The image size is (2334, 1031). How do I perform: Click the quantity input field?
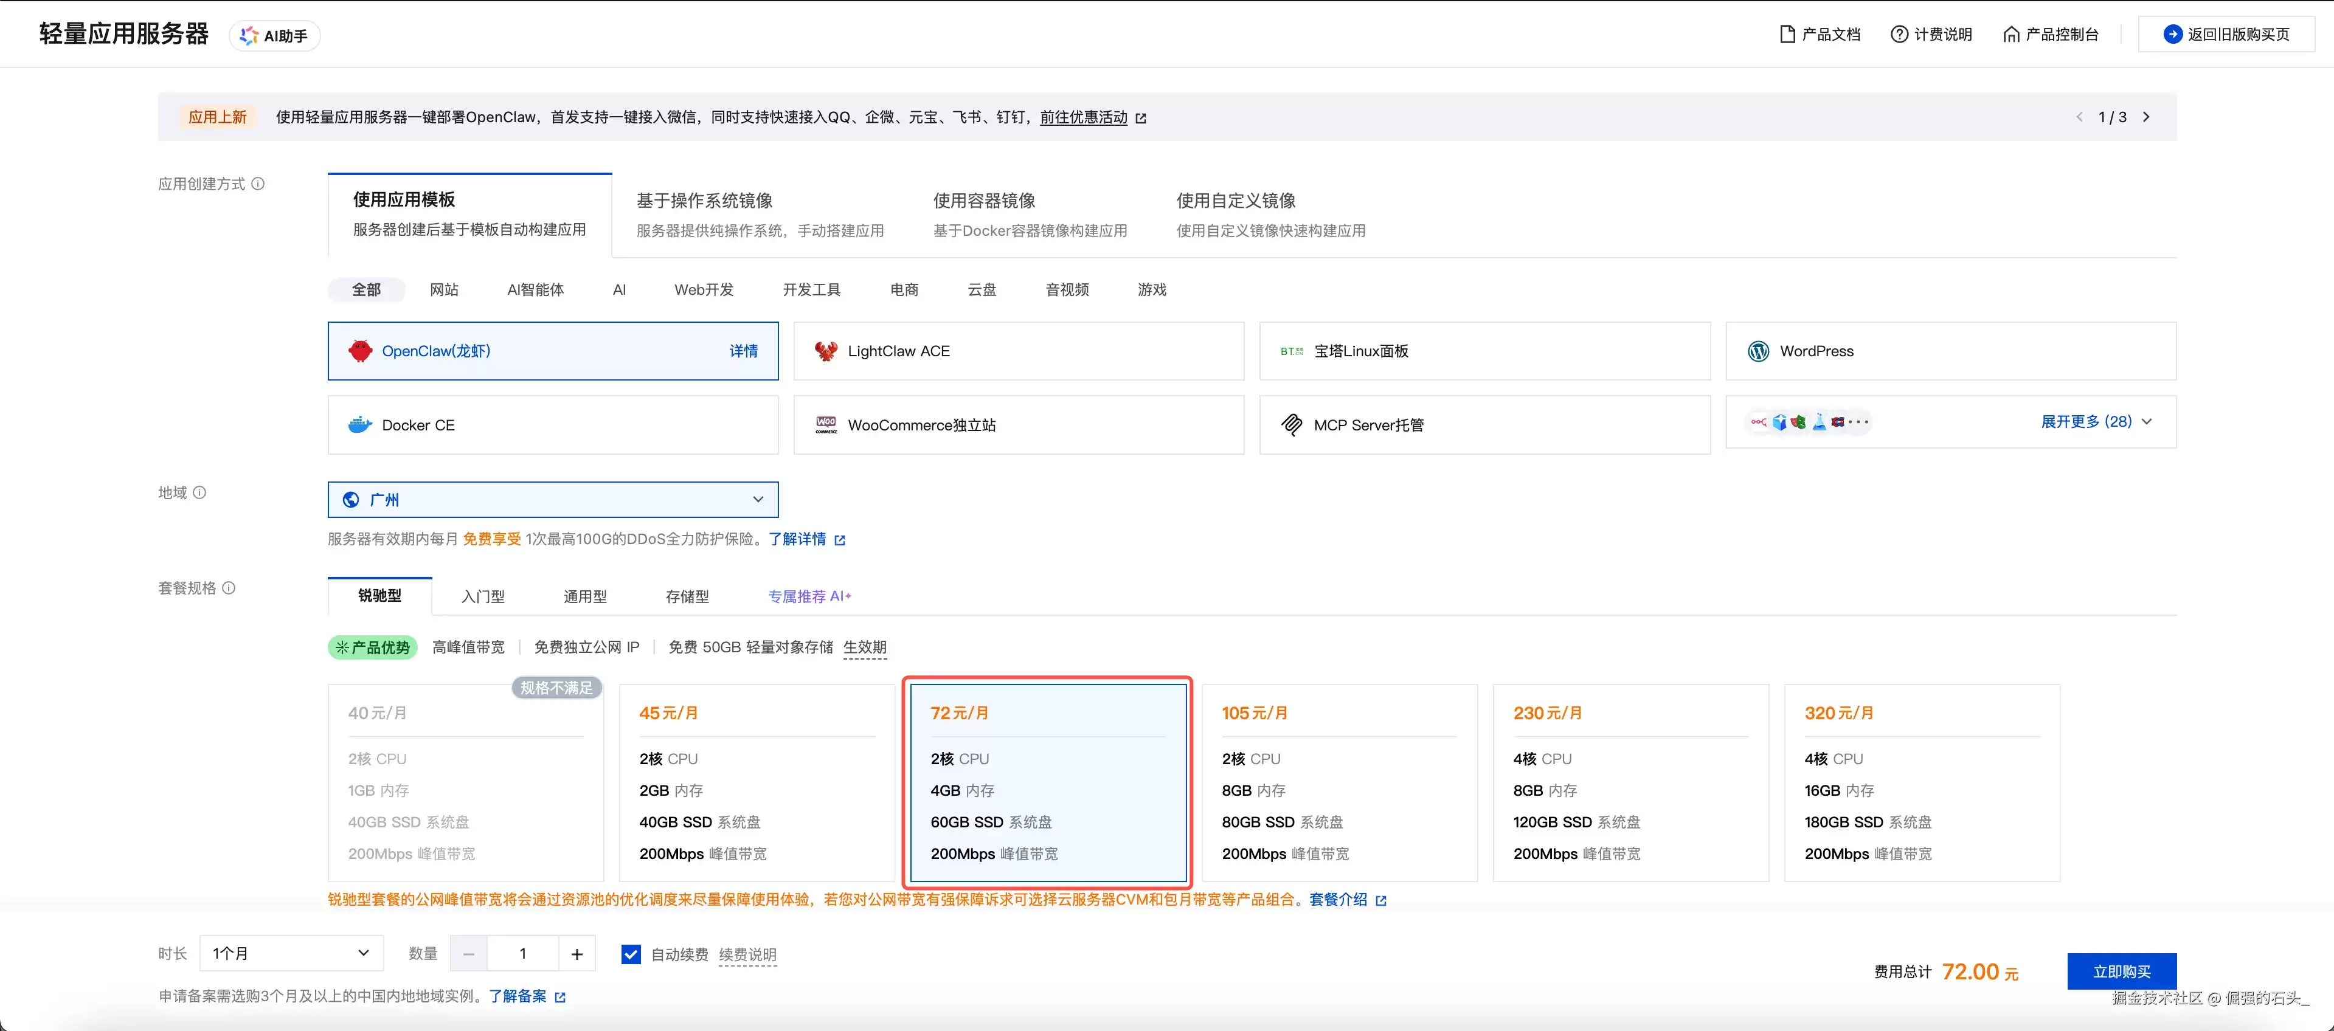coord(523,954)
